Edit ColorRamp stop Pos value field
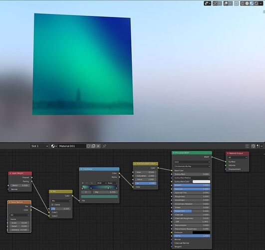This screenshot has width=265, height=250. point(105,192)
